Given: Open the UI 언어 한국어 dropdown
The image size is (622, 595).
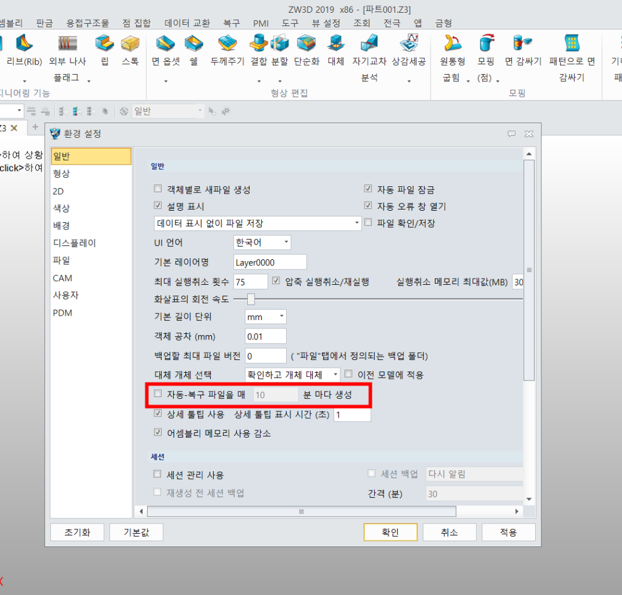Looking at the screenshot, I should coord(262,242).
